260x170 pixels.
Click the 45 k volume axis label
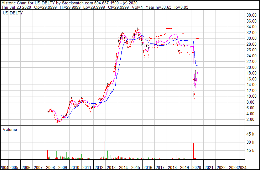(250, 134)
